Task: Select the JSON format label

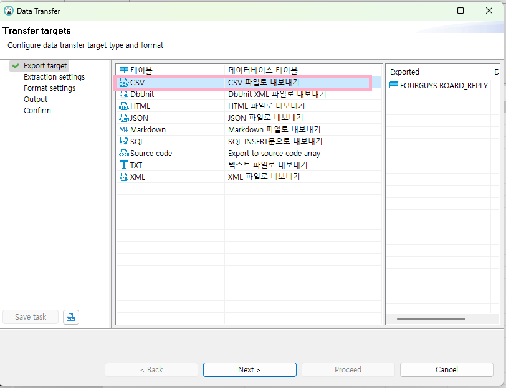Action: point(139,118)
